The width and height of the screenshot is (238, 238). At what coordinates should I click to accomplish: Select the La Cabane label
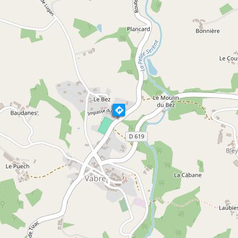(x=188, y=175)
